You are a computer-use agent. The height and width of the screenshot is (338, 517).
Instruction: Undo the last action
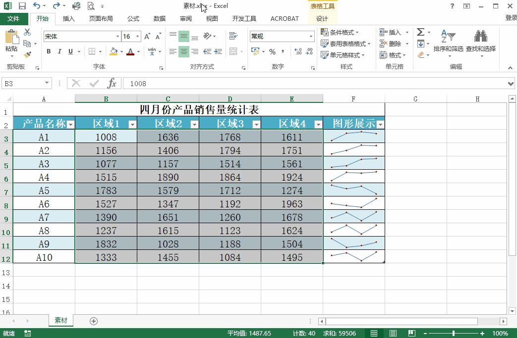37,6
